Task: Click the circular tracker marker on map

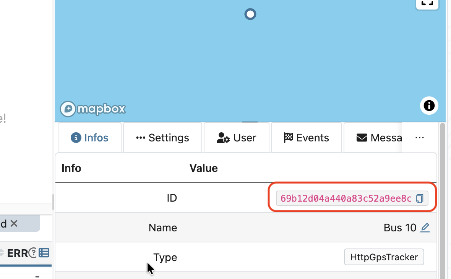Action: (250, 14)
